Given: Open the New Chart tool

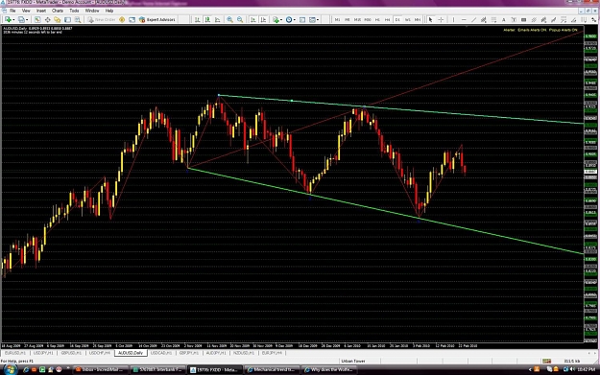Looking at the screenshot, I should (8, 19).
